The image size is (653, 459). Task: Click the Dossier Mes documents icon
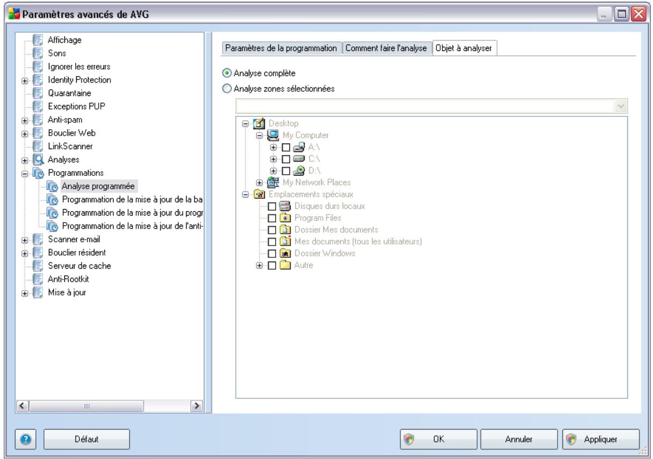(285, 230)
